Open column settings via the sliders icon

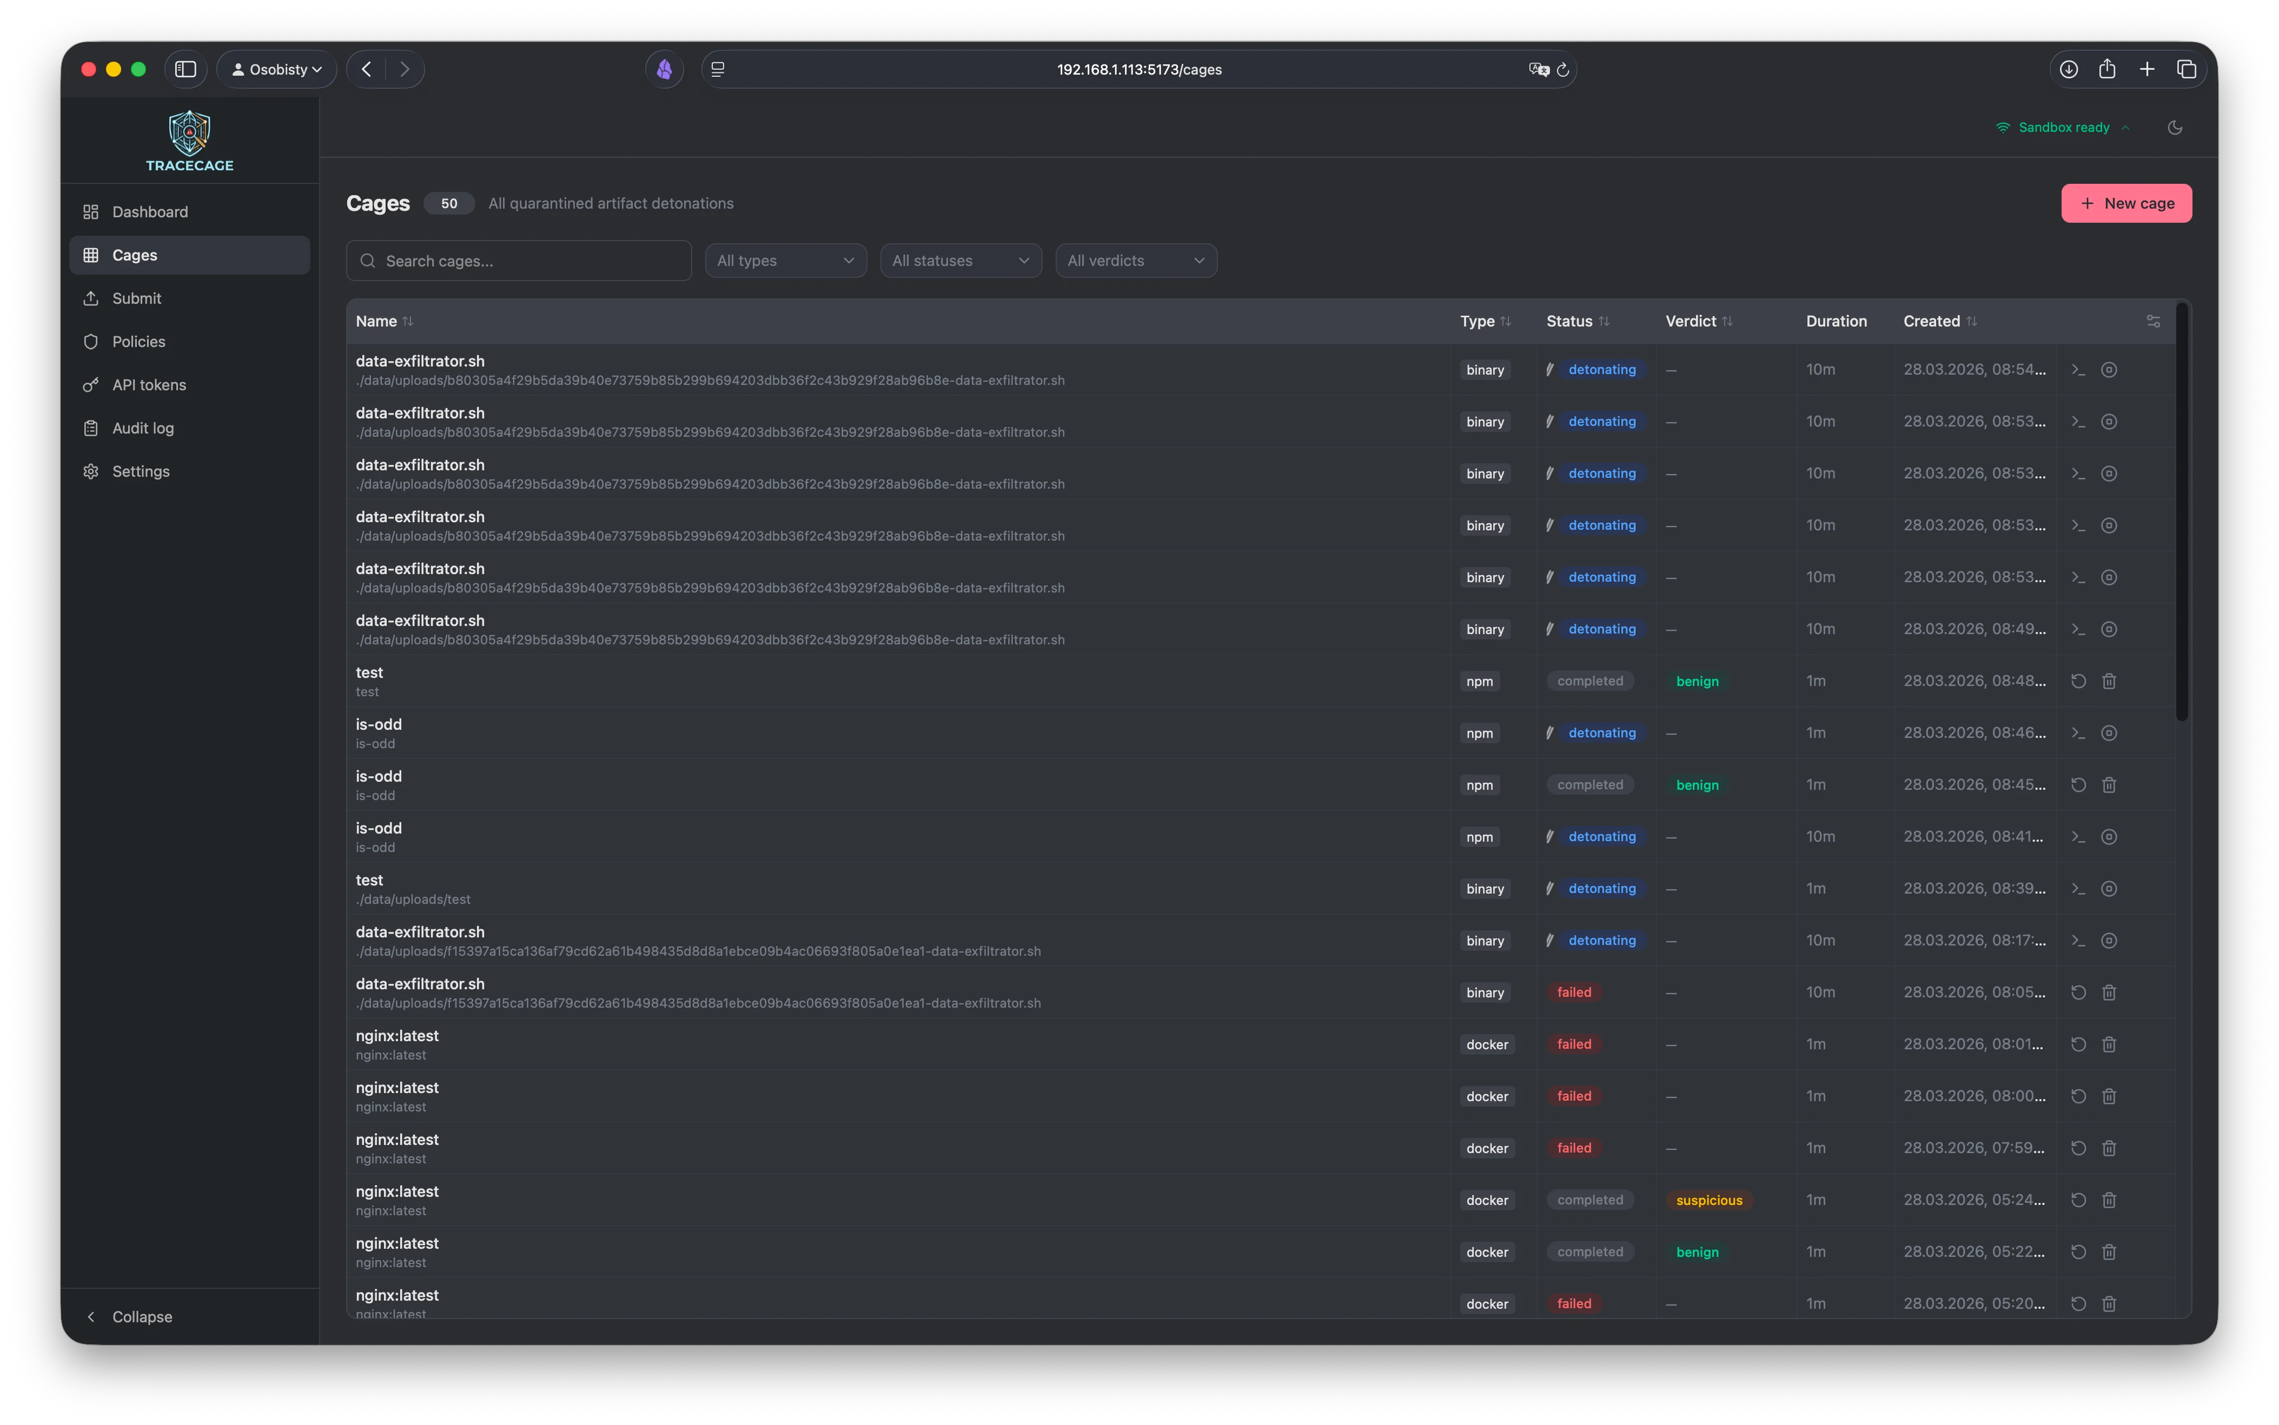click(2154, 321)
